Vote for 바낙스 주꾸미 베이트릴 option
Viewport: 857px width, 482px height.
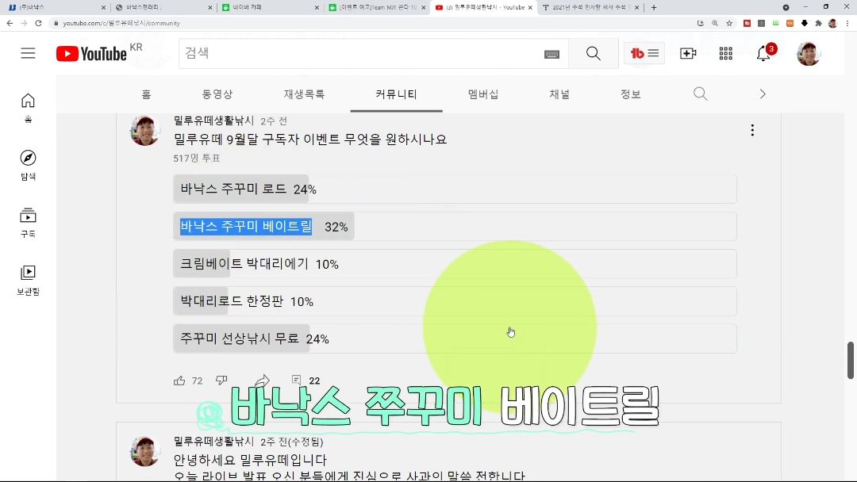(455, 227)
